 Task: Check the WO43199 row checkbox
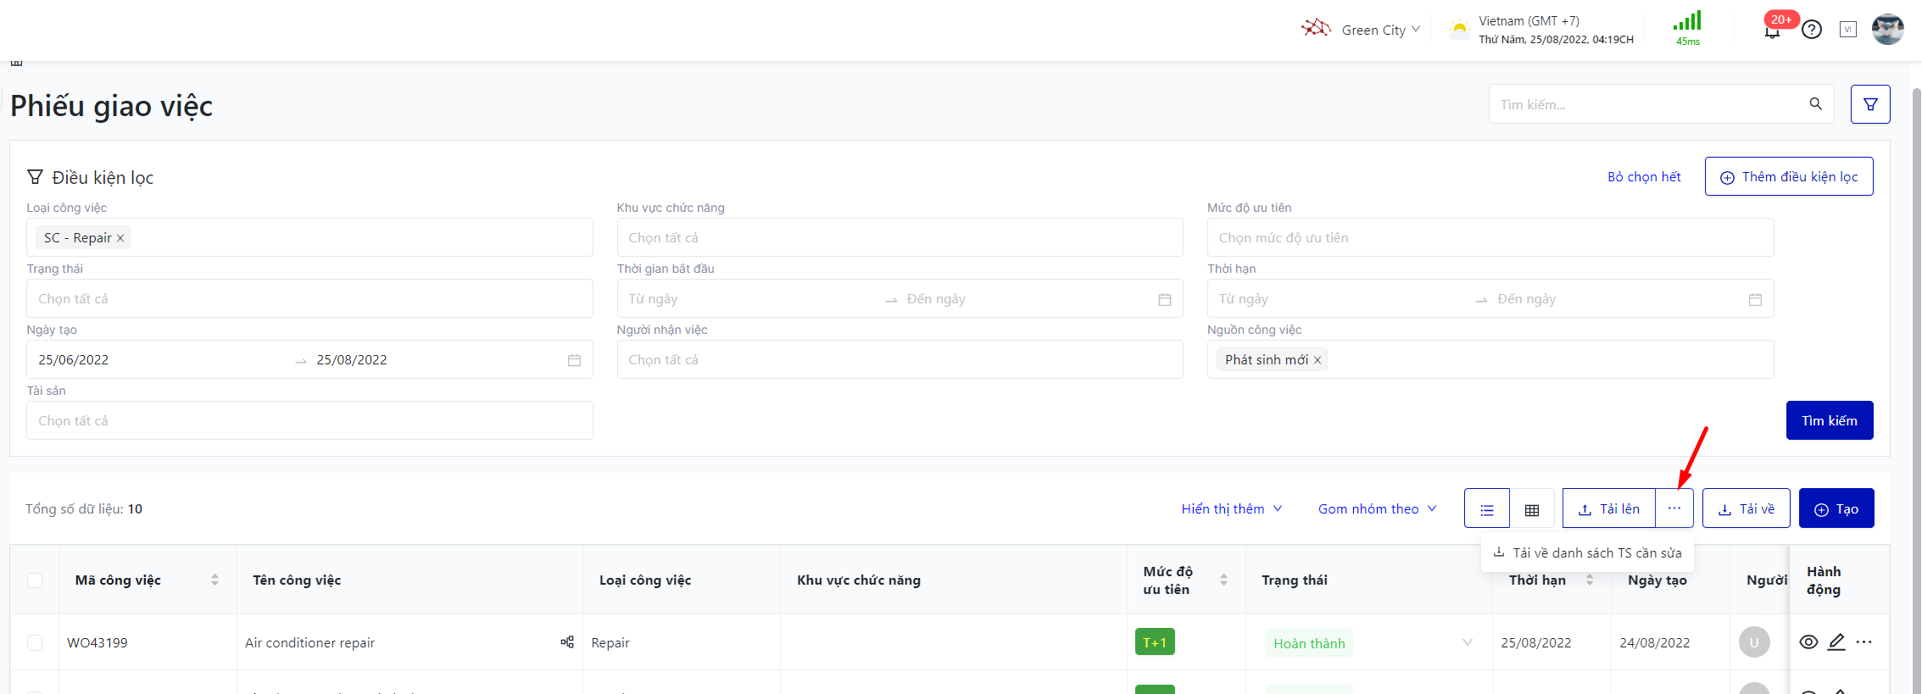point(35,642)
